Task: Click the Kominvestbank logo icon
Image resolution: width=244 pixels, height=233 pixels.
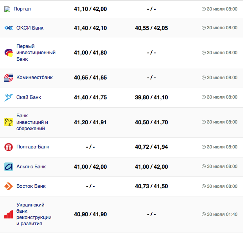Action: pos(9,78)
